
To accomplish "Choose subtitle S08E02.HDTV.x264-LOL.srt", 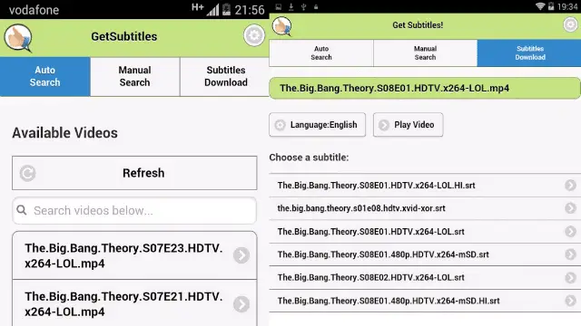I will [x=425, y=278].
